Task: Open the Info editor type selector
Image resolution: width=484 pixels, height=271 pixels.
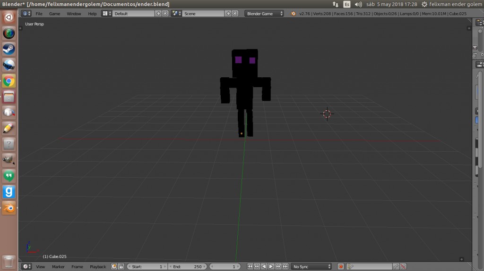Action: click(x=26, y=14)
